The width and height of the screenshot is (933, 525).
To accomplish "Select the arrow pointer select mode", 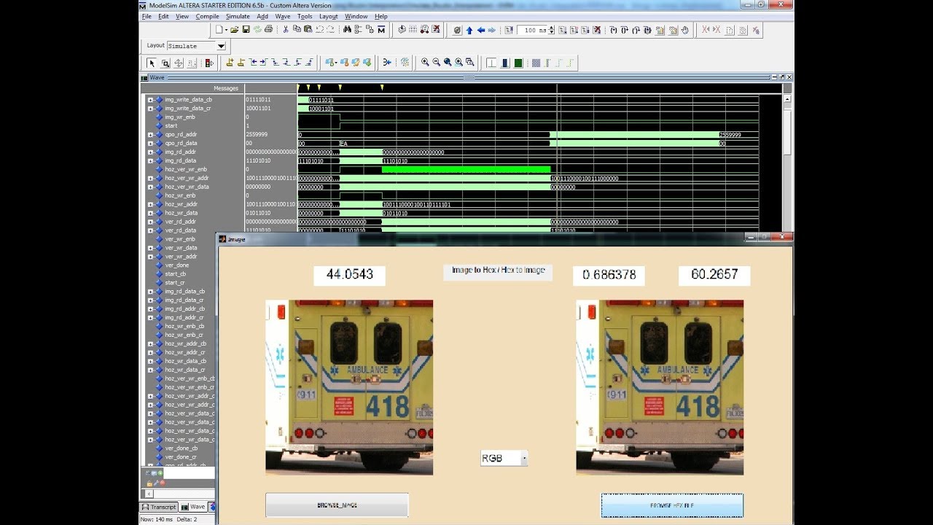I will click(152, 63).
